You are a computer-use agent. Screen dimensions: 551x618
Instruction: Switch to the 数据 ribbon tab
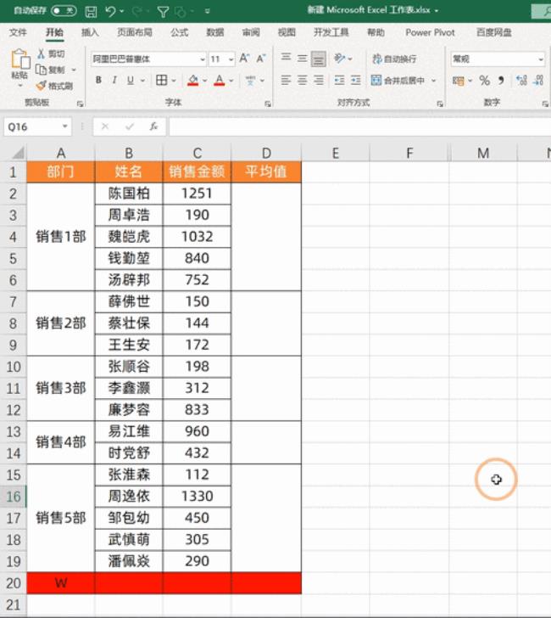click(x=215, y=32)
